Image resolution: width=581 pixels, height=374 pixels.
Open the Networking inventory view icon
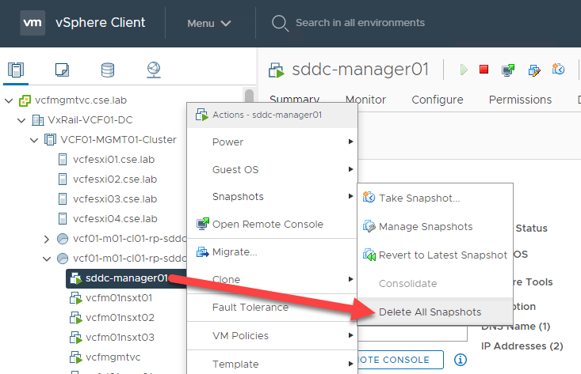154,70
